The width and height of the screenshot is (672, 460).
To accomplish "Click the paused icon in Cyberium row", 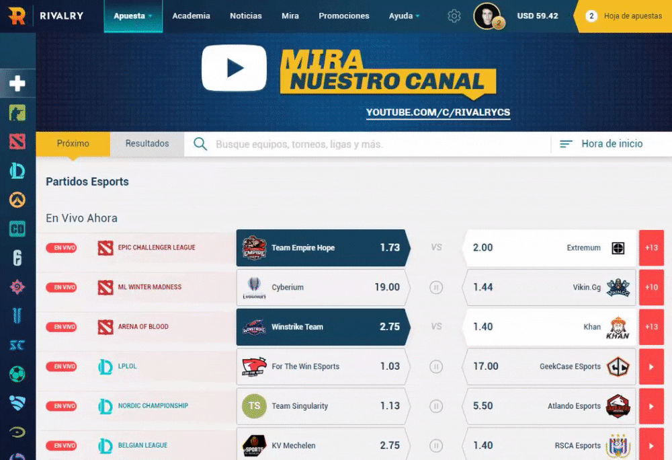I will [436, 287].
